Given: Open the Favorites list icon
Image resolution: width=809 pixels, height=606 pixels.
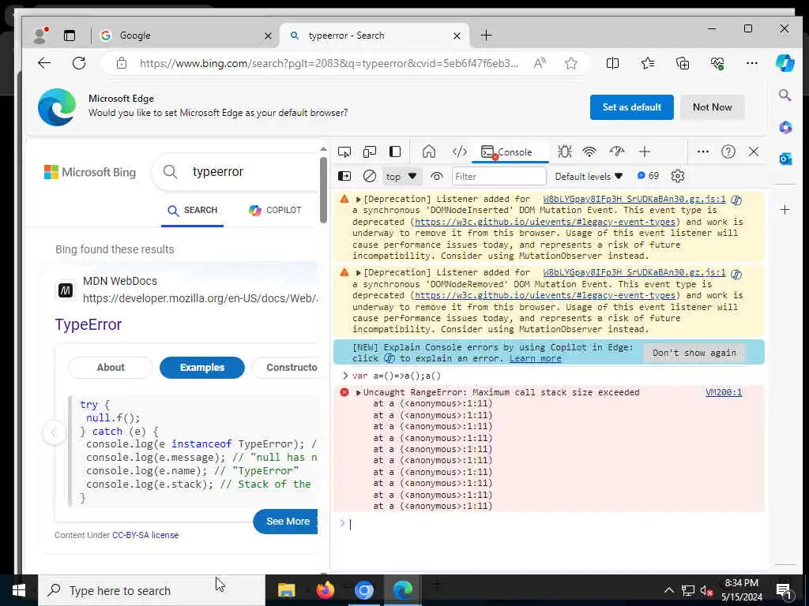Looking at the screenshot, I should pos(648,63).
